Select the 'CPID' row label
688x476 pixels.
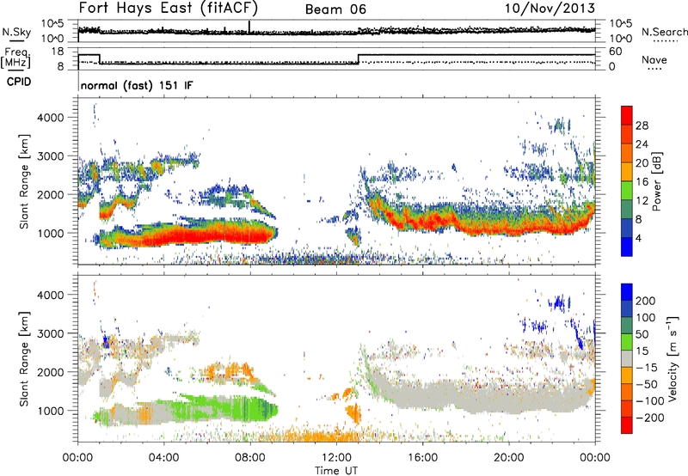coord(19,82)
